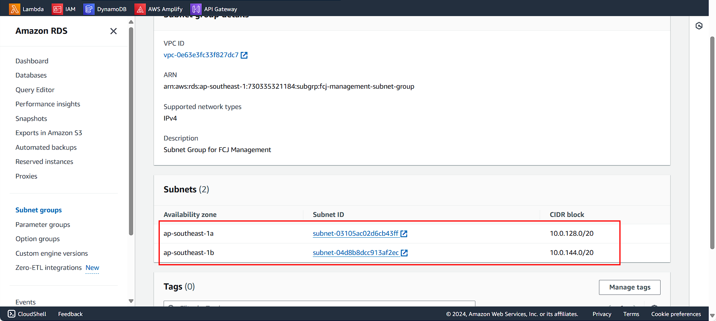Click CIDR value 10.0.128.0/20
This screenshot has width=716, height=321.
click(572, 233)
